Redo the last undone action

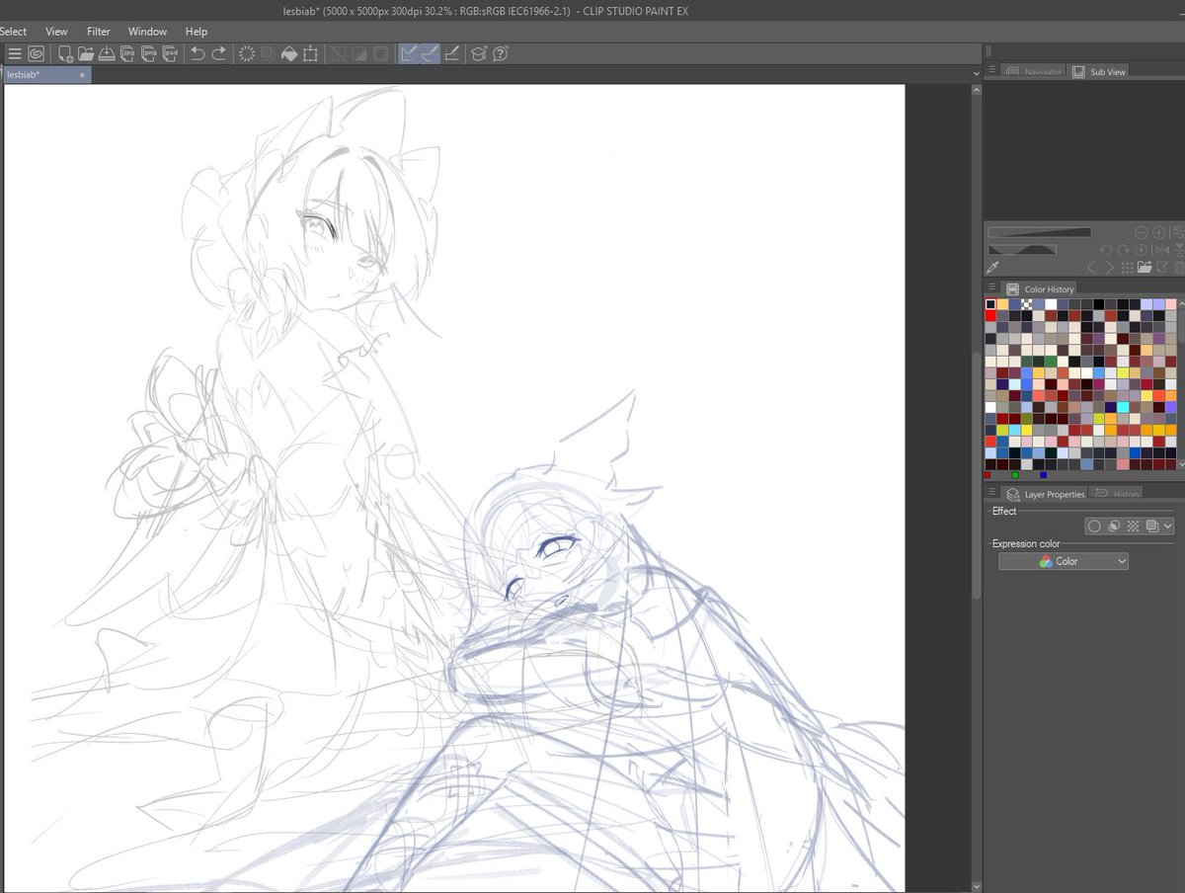[x=219, y=53]
